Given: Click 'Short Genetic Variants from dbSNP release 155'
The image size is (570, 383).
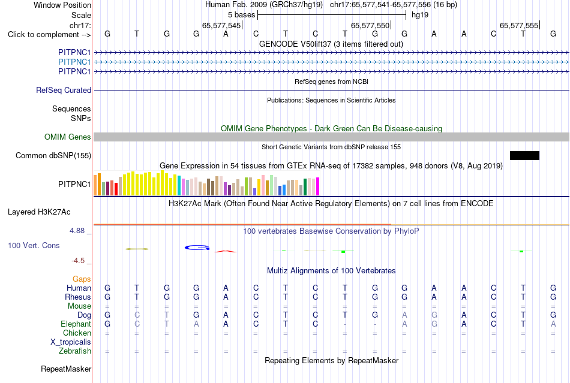Looking at the screenshot, I should [x=331, y=147].
